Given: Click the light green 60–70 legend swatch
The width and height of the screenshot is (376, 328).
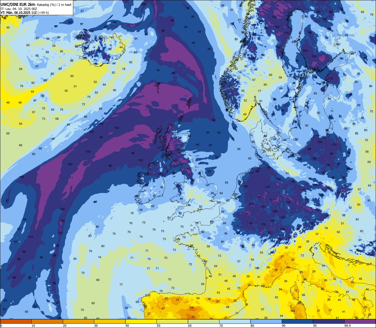Looking at the screenshot, I should [x=204, y=321].
